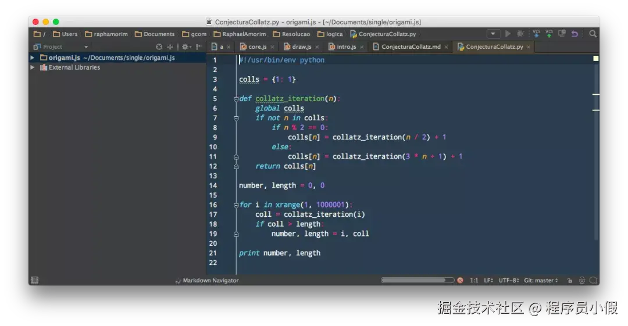Cancel background task with red stop icon

pyautogui.click(x=460, y=280)
